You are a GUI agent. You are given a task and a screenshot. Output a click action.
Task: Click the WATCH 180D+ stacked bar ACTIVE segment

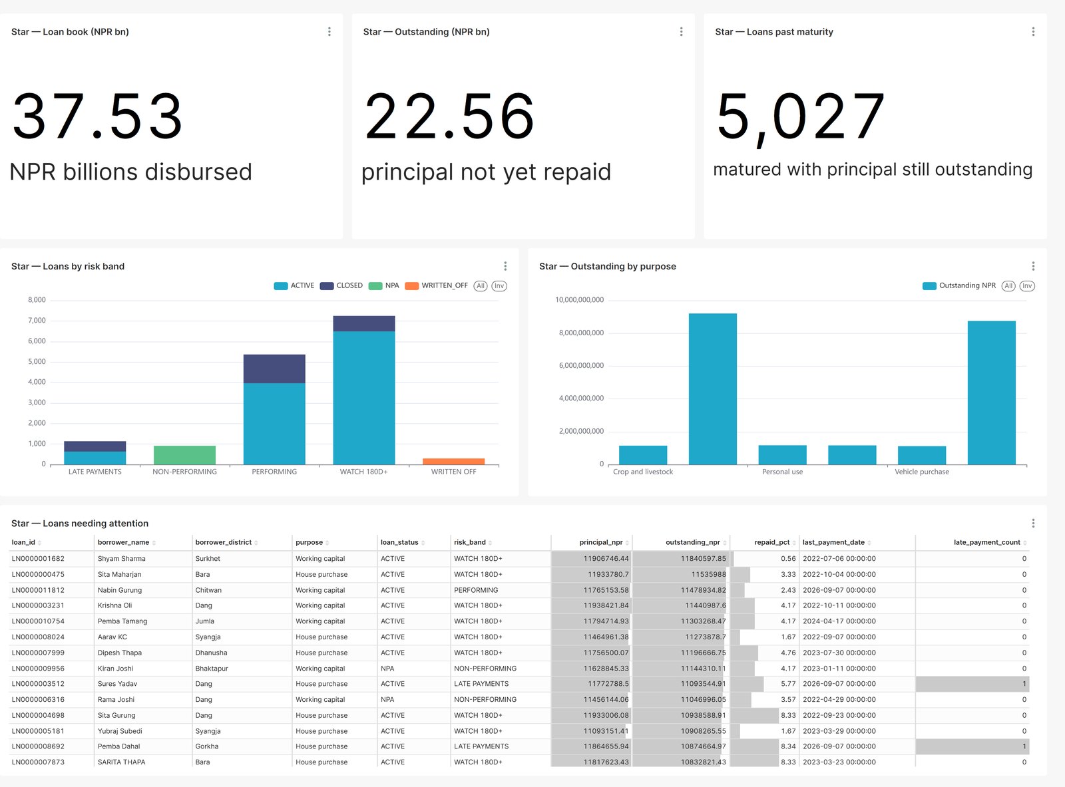tap(364, 398)
